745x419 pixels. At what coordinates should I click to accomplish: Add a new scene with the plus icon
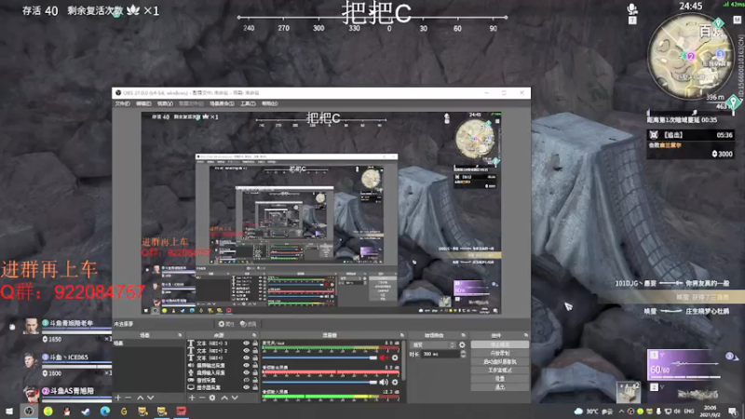coord(118,398)
